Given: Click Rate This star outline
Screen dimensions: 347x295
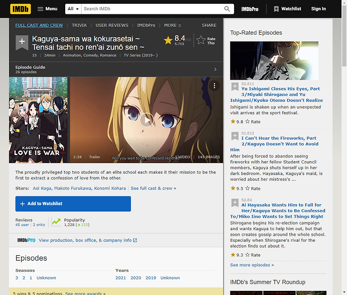Looking at the screenshot, I should (201, 41).
